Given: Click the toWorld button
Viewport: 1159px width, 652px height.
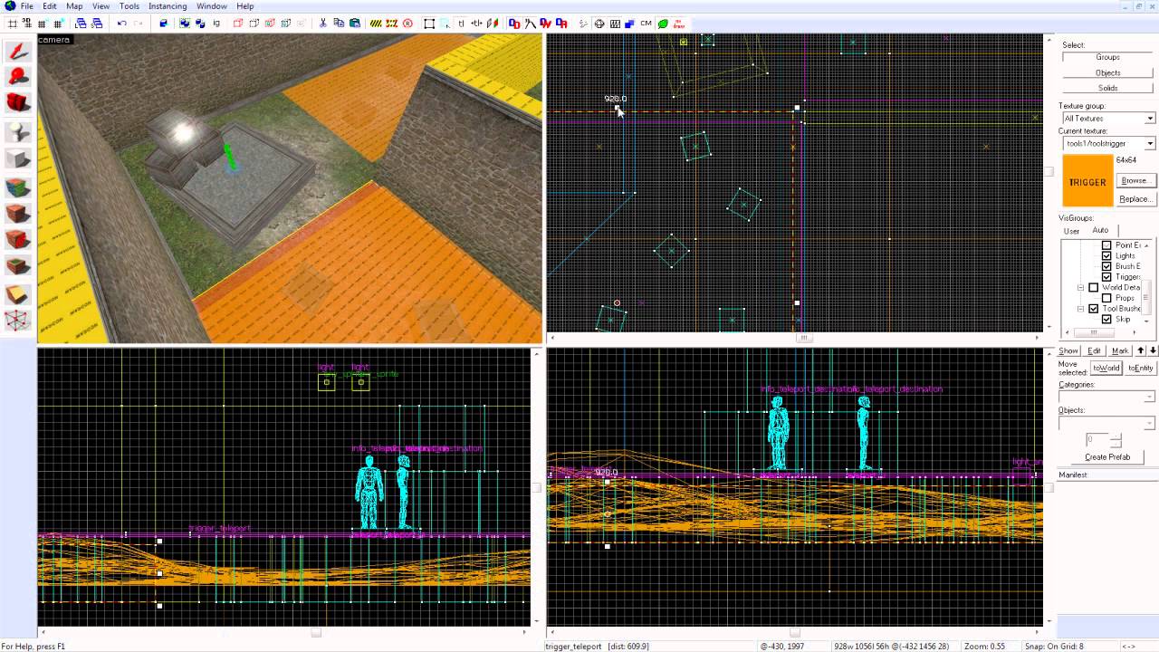Looking at the screenshot, I should click(1106, 368).
